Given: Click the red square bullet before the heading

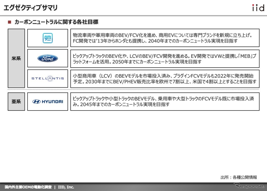Looking at the screenshot, I should coord(9,22).
